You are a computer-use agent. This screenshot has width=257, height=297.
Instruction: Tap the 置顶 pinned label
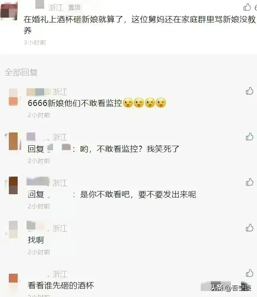(74, 8)
